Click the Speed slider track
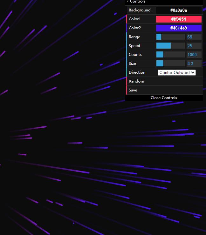Viewport: 206px width, 235px height. [x=171, y=46]
